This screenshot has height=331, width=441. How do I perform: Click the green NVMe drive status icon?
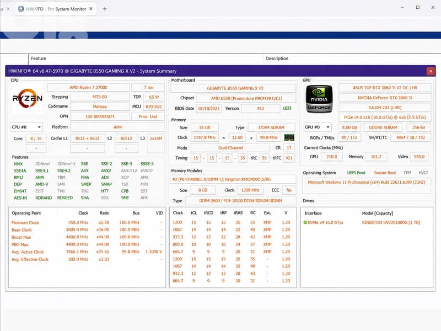coord(305,222)
